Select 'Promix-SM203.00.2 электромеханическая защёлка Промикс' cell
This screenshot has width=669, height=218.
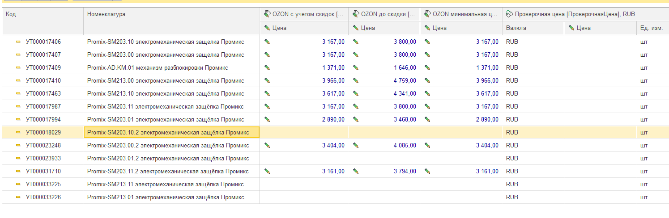click(x=171, y=146)
